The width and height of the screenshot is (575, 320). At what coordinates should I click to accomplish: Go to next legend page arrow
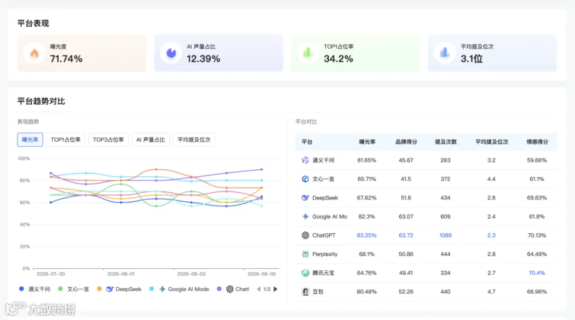coord(275,289)
